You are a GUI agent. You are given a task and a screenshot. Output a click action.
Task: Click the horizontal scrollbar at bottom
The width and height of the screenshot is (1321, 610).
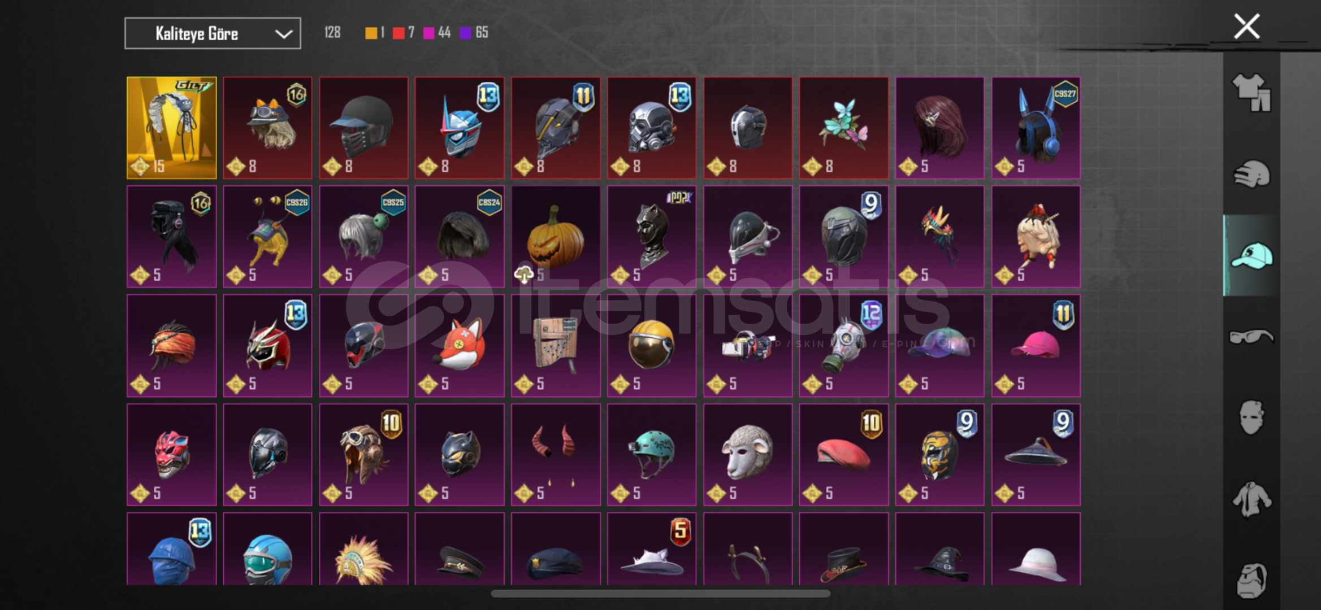point(660,594)
